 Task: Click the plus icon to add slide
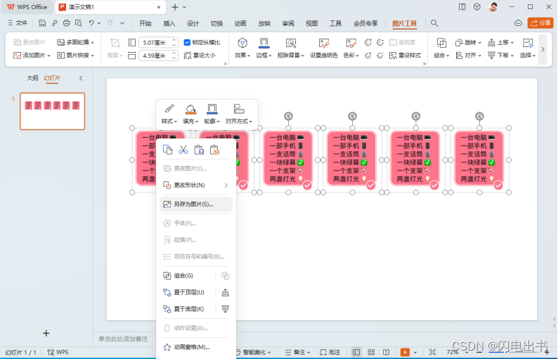click(46, 334)
